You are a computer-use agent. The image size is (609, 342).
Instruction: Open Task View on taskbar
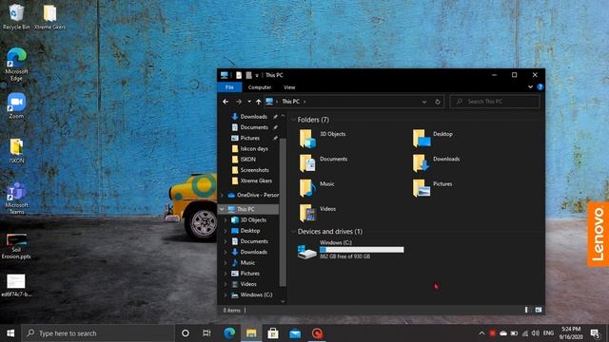206,333
